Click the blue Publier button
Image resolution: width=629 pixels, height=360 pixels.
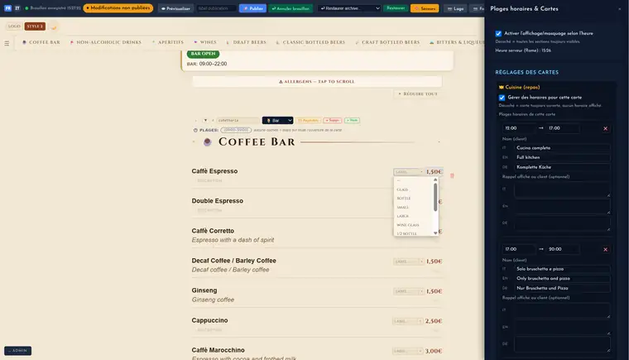pyautogui.click(x=252, y=8)
